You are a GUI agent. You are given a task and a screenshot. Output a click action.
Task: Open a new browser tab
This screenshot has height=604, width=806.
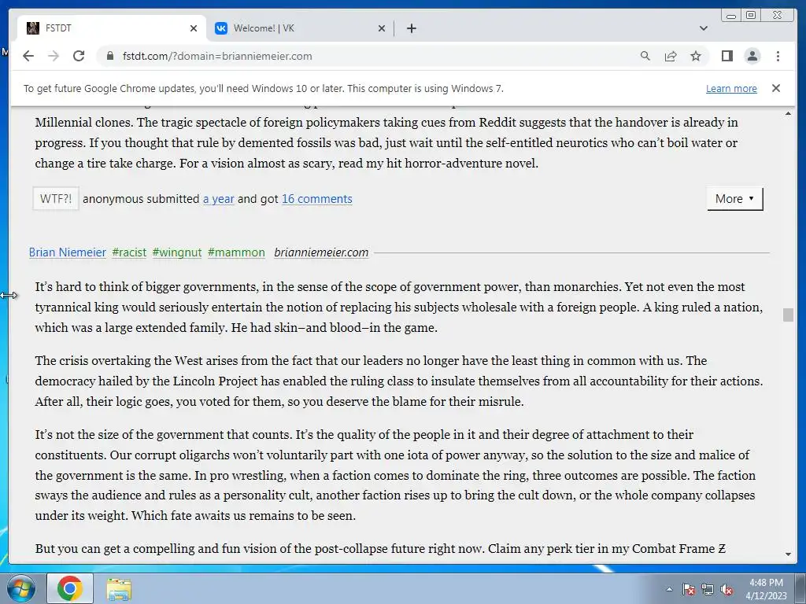coord(411,28)
